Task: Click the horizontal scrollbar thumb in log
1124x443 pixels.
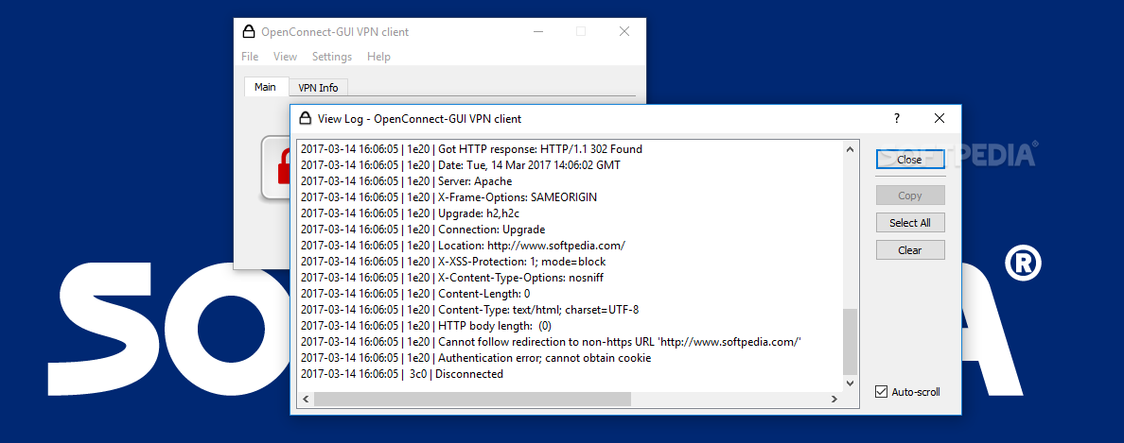Action: click(x=472, y=399)
